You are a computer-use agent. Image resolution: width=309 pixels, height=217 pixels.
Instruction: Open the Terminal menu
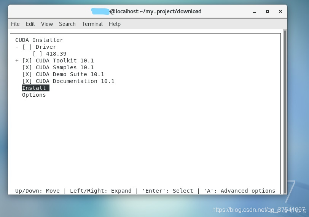click(92, 24)
